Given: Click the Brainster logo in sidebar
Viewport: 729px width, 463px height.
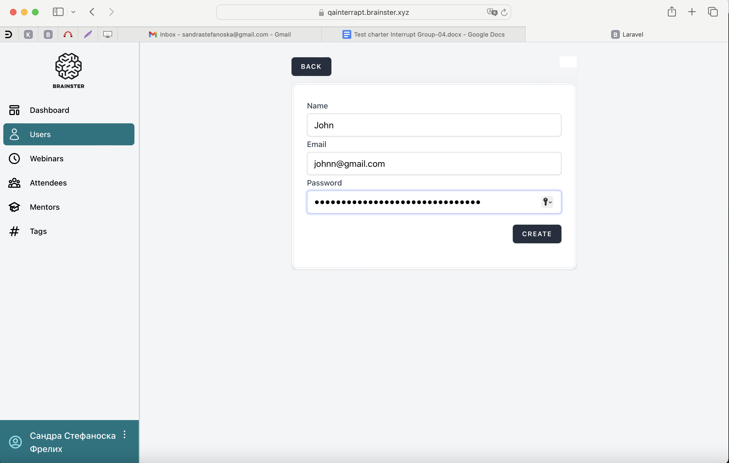Looking at the screenshot, I should point(68,70).
